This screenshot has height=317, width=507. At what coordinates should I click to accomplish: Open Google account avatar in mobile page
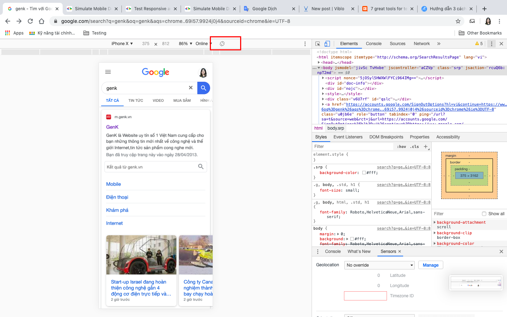point(203,73)
